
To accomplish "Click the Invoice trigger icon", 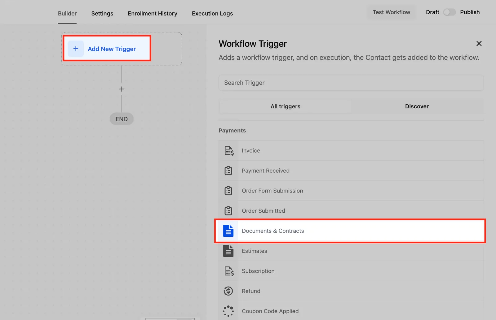I will click(x=229, y=151).
